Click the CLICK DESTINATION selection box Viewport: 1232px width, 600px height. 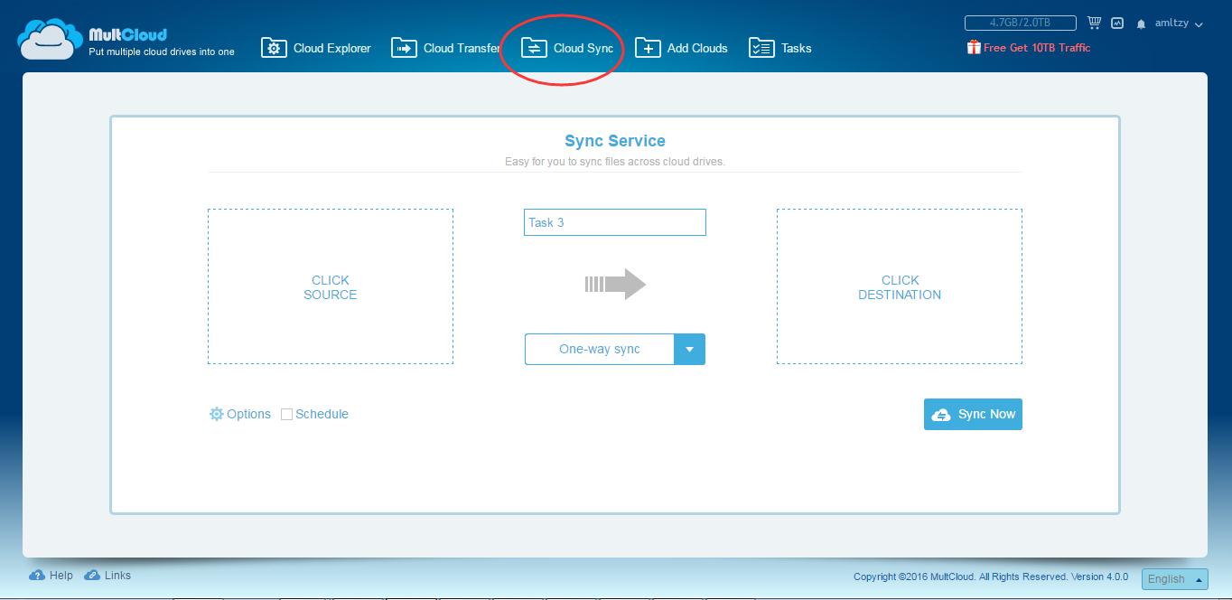tap(900, 286)
